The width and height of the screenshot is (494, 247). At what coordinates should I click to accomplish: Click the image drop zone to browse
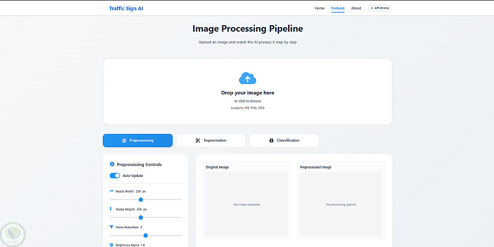[247, 101]
